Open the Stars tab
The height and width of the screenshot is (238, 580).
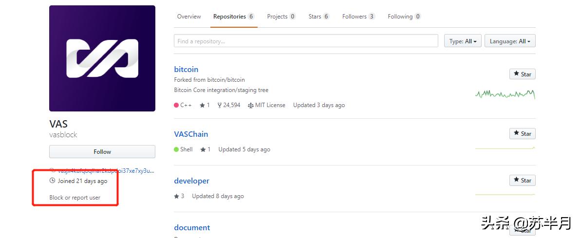[318, 17]
